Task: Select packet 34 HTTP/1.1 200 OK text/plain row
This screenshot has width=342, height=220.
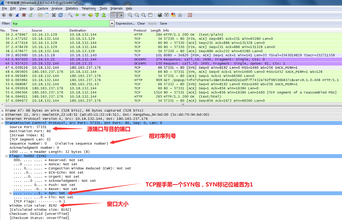Action: click(x=171, y=35)
